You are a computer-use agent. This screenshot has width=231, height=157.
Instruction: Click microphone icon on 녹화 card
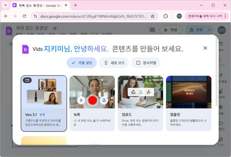81,100
